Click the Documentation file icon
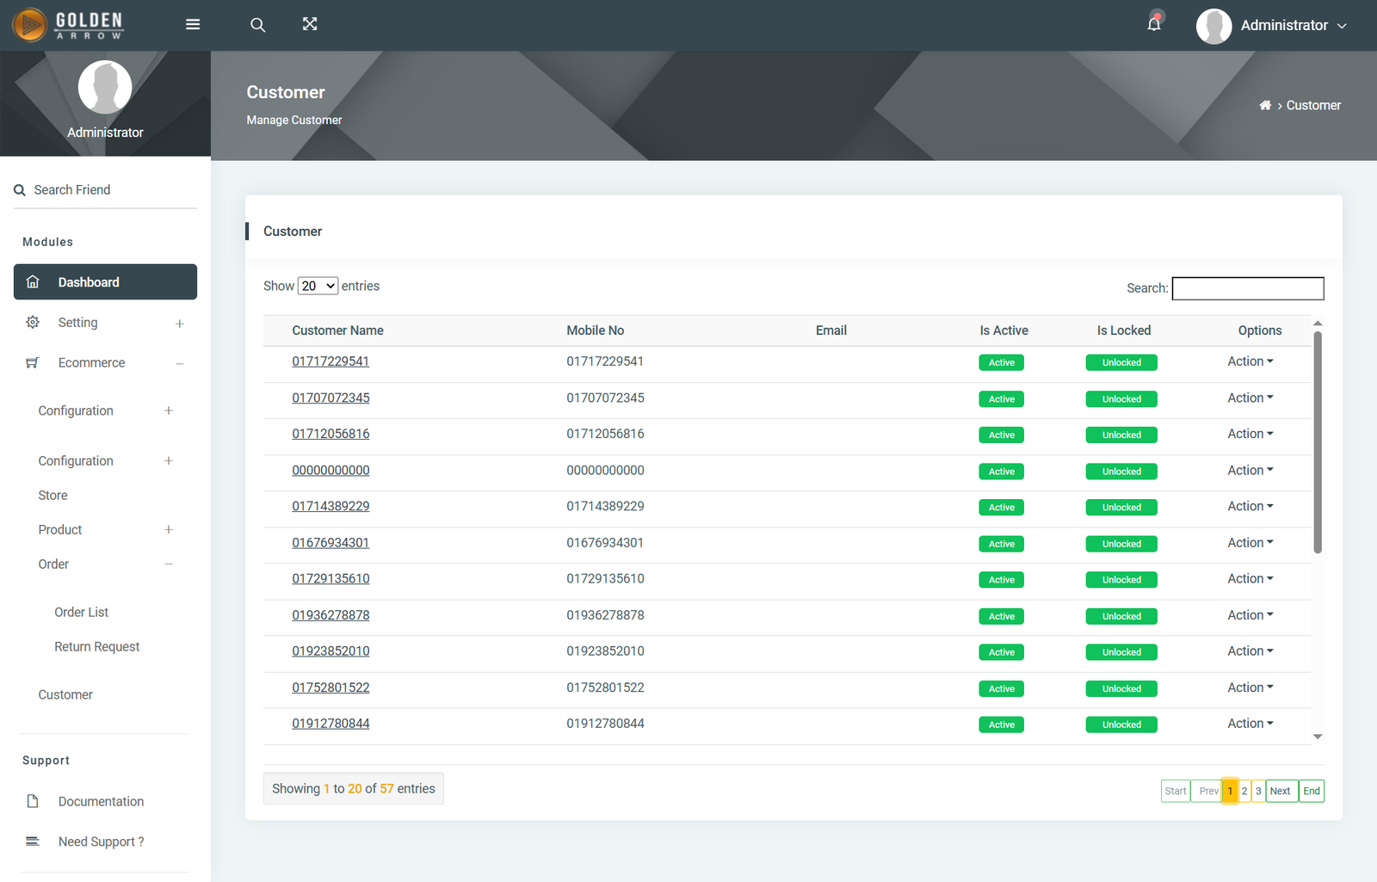The width and height of the screenshot is (1377, 882). click(x=33, y=802)
